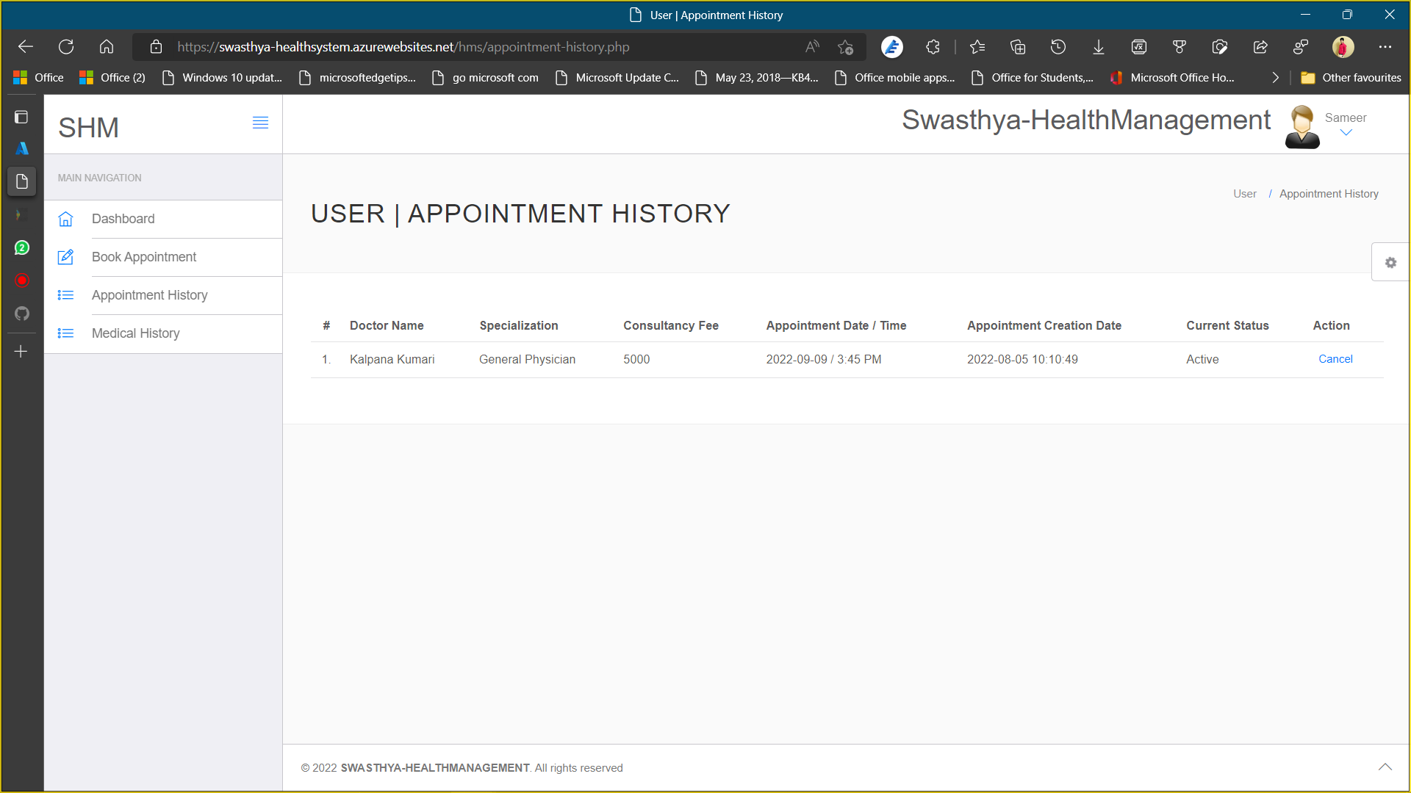Select Appointment History in sidebar

tap(163, 295)
